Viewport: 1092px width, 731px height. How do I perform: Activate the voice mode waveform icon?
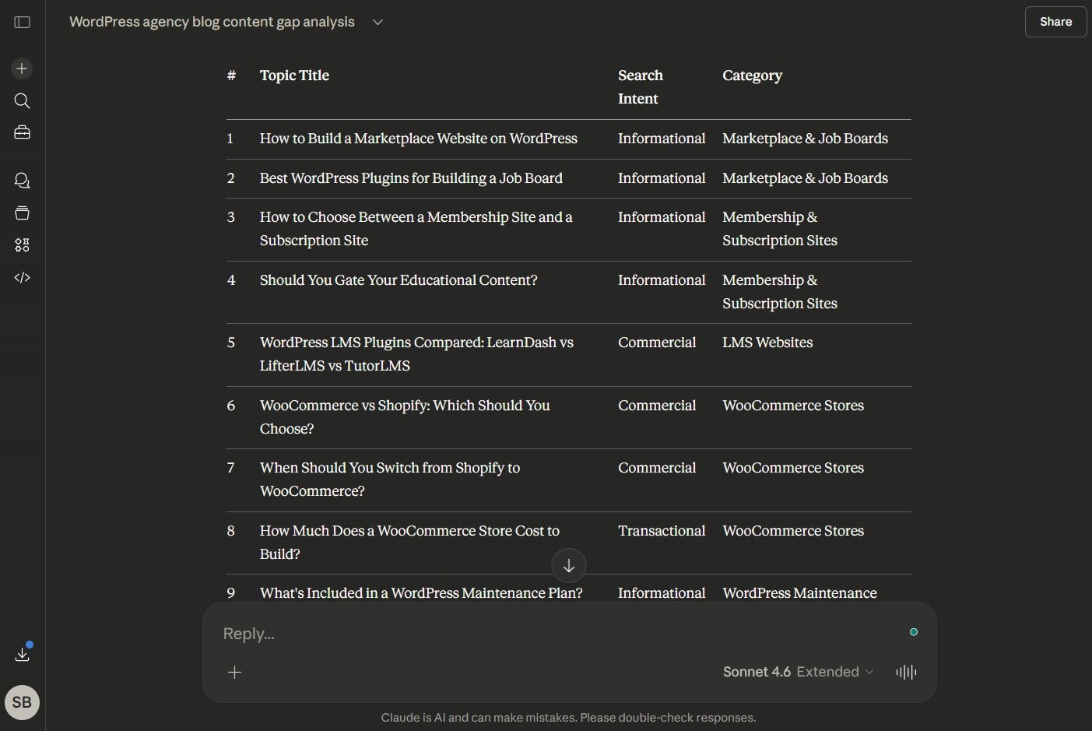pyautogui.click(x=906, y=672)
